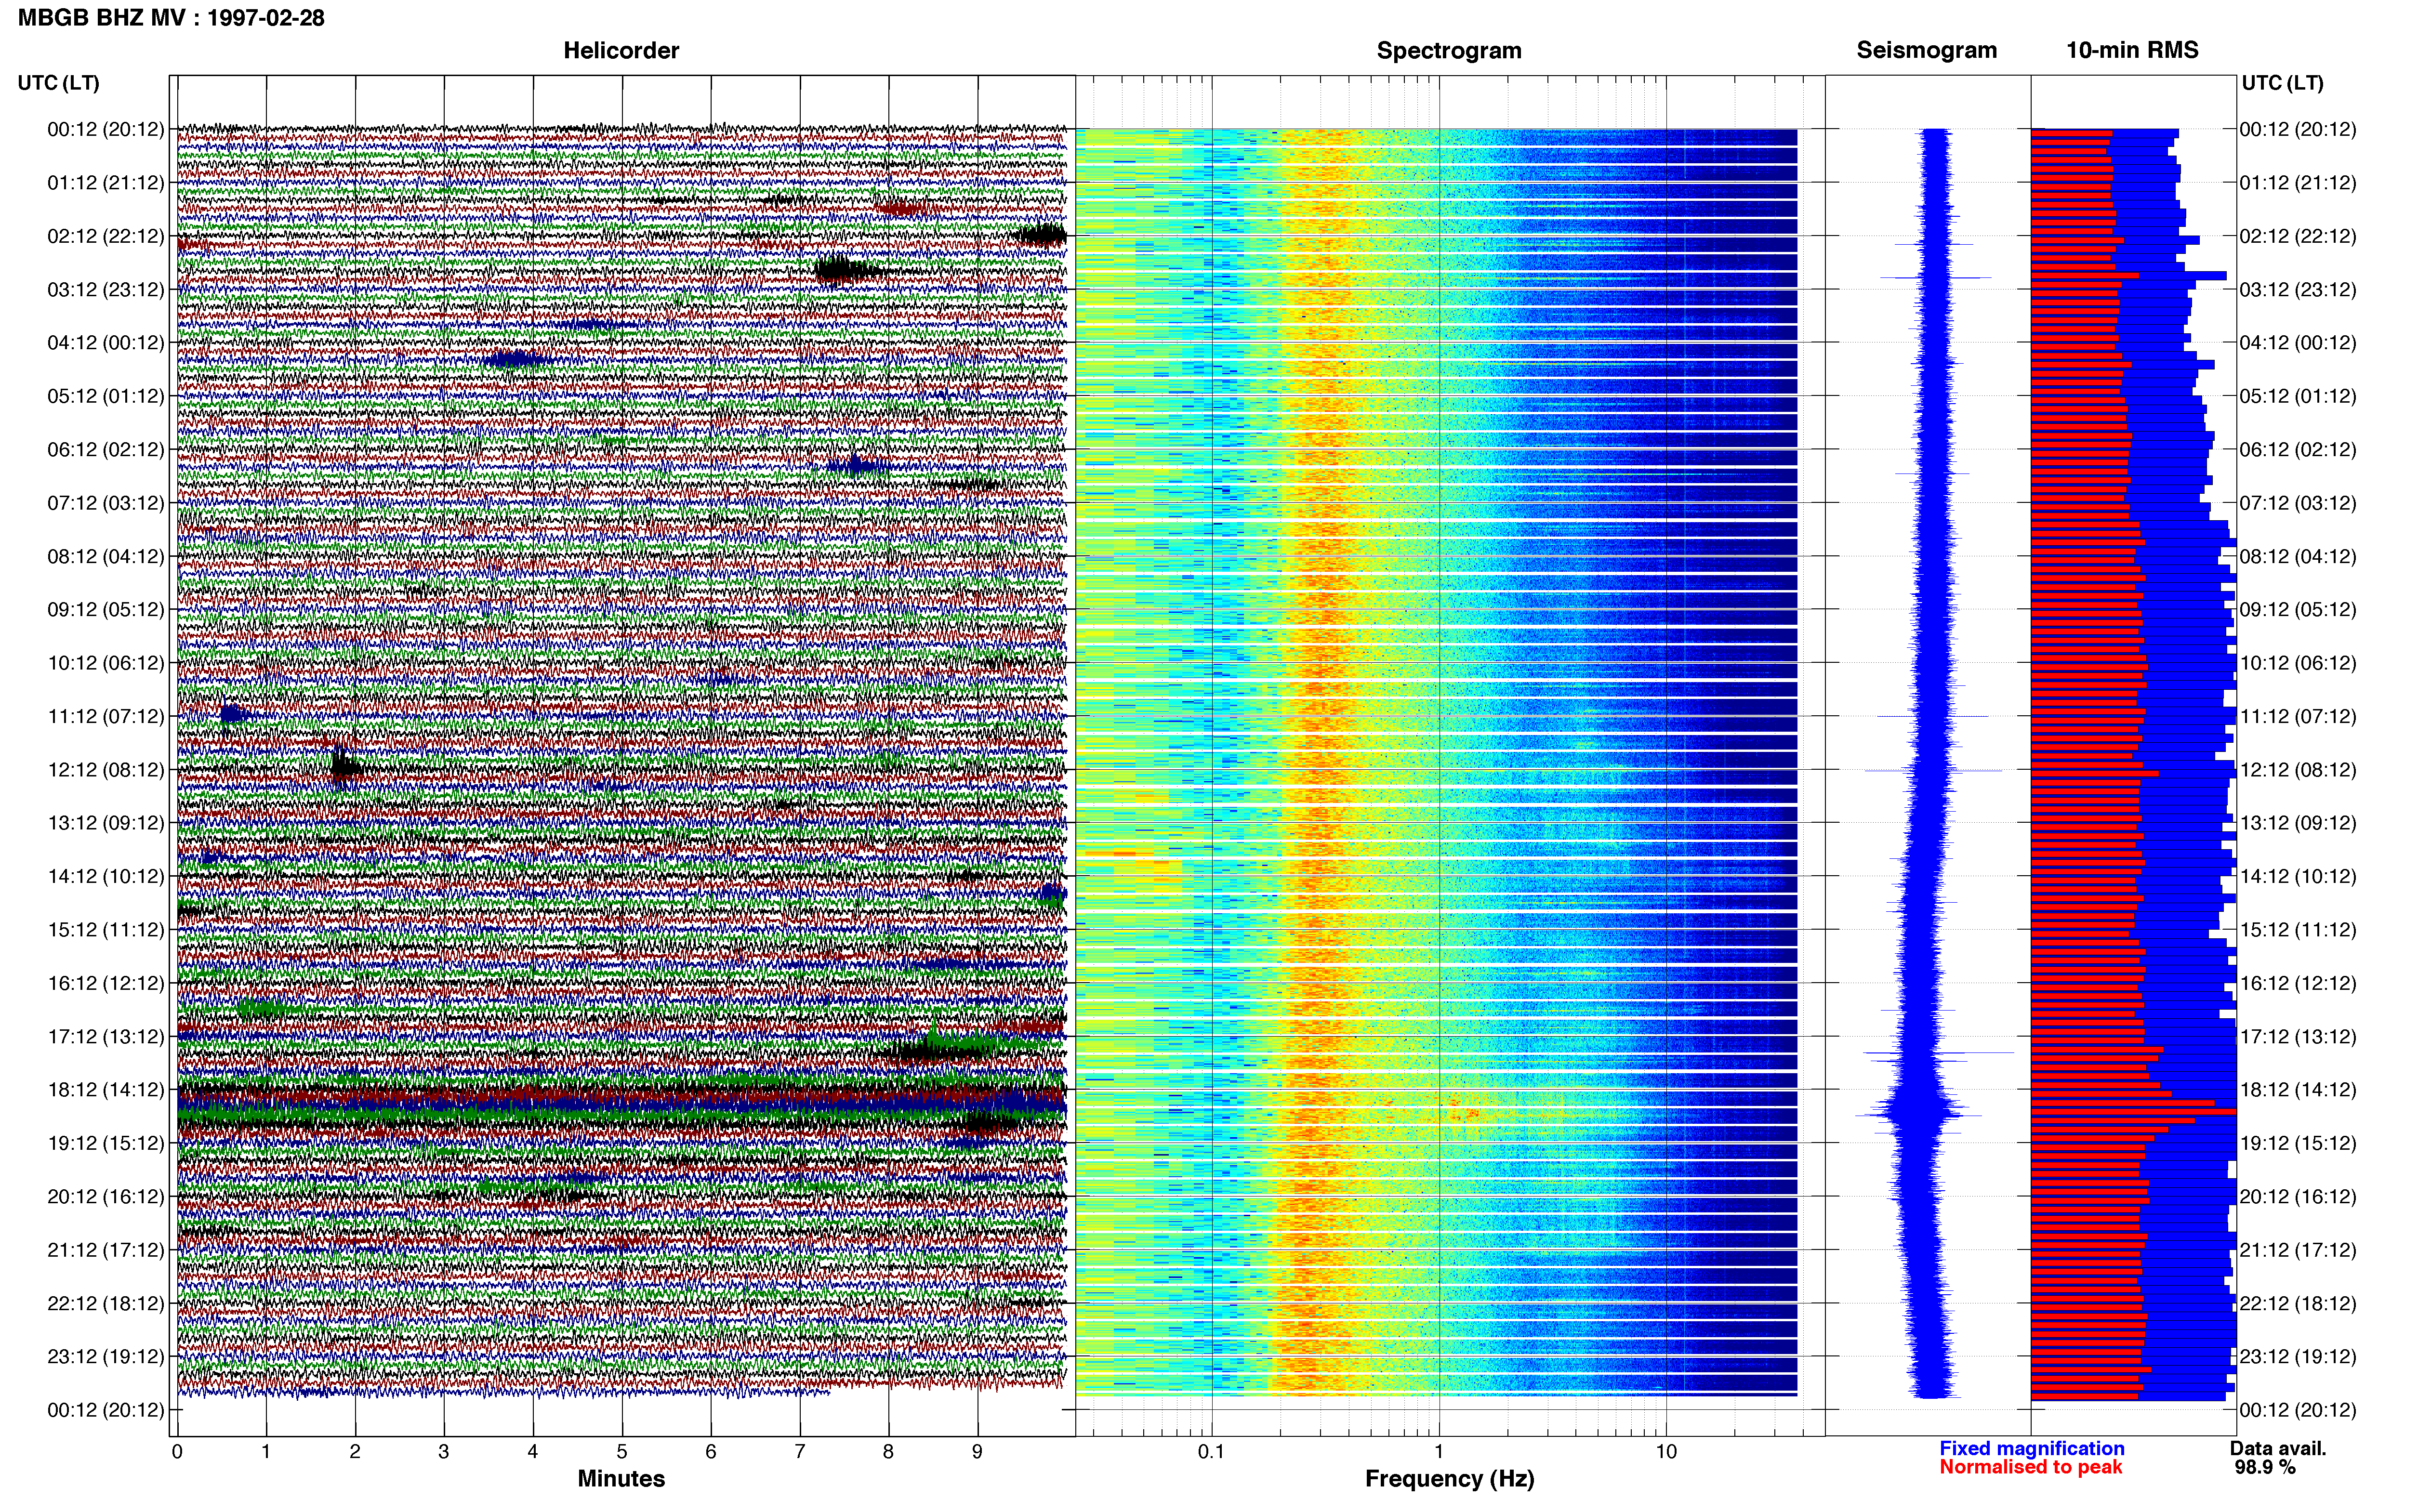Click the left time label '01:12 (21:12)'

(x=106, y=183)
